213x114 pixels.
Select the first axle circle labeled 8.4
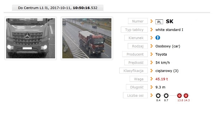pyautogui.click(x=158, y=96)
